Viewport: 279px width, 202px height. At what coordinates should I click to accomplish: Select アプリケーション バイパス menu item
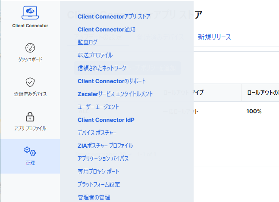103,158
